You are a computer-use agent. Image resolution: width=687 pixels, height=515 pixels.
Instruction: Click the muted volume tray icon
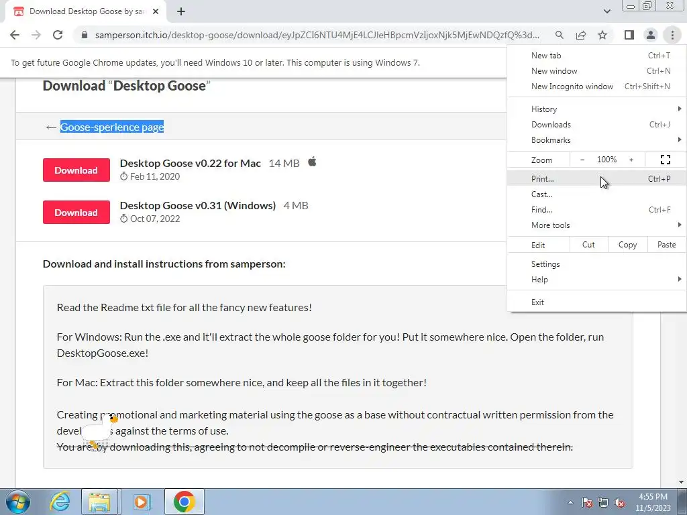click(x=619, y=502)
